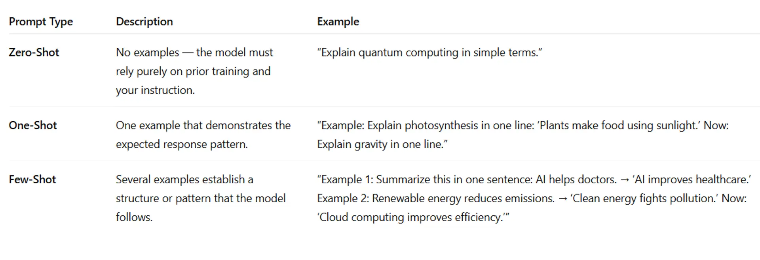The height and width of the screenshot is (260, 760).
Task: Click the arrow after 'reduces emissions.'
Action: point(562,199)
